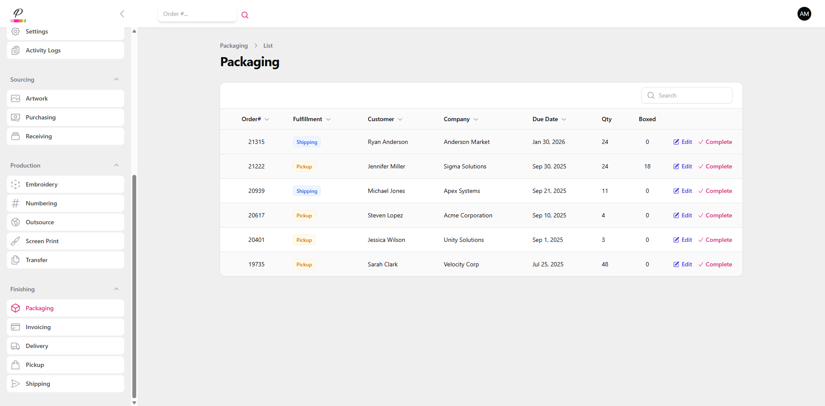The image size is (825, 406).
Task: Collapse the Finishing section
Action: pyautogui.click(x=116, y=289)
